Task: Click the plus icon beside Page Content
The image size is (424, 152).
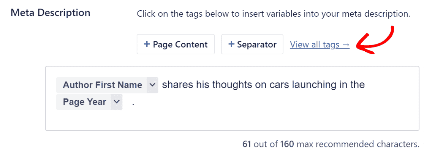Action: pos(147,44)
